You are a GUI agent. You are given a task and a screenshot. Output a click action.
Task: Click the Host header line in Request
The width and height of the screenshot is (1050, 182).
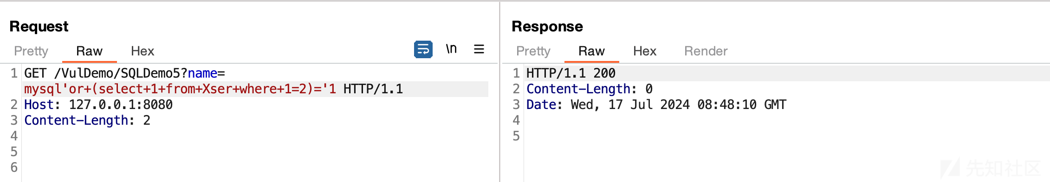tap(98, 105)
